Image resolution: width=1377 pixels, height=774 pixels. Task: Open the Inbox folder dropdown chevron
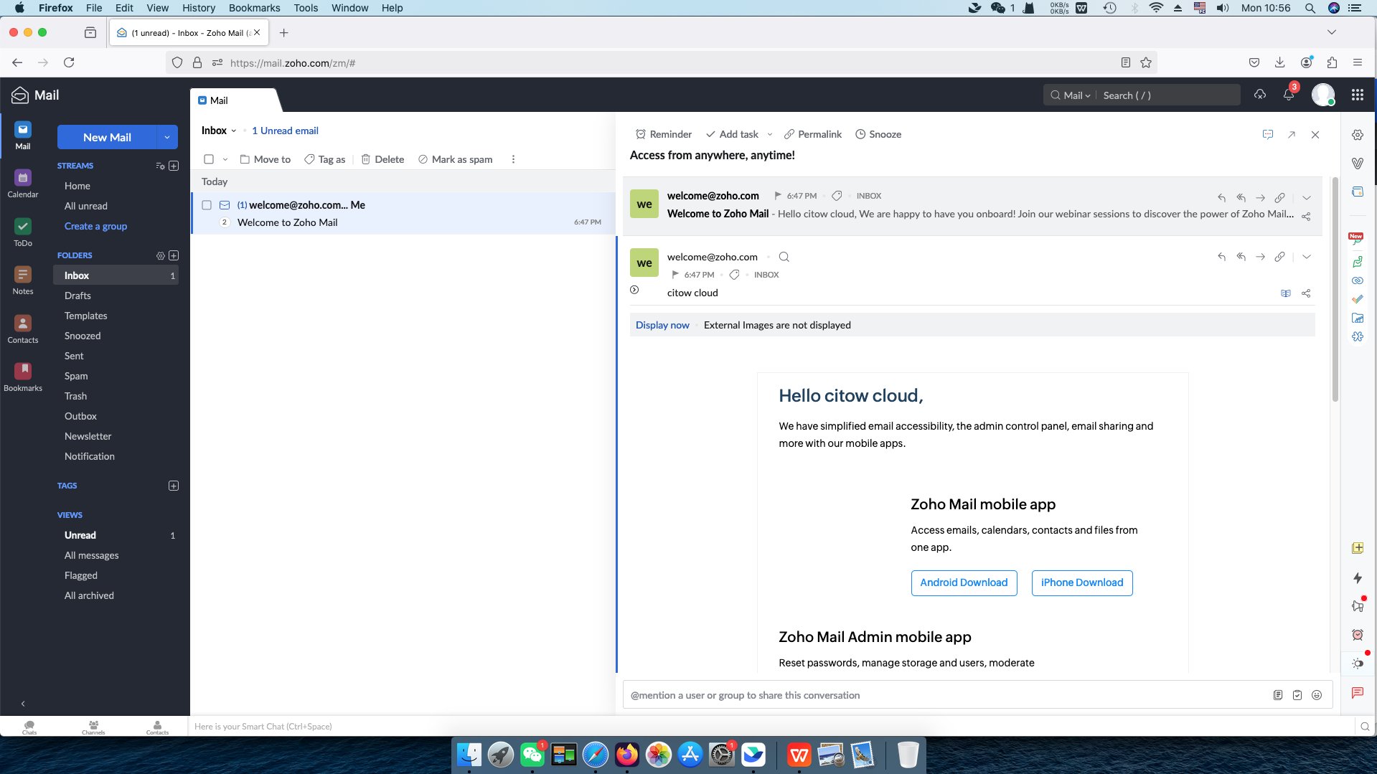tap(234, 131)
